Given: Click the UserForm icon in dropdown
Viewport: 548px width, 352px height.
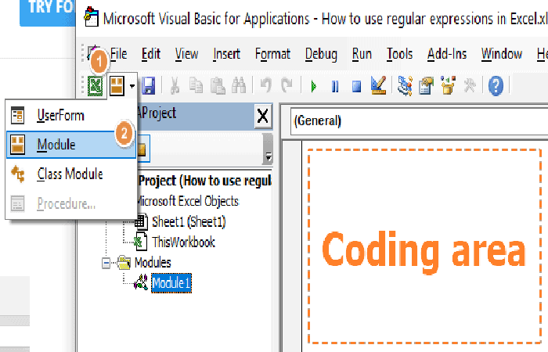Looking at the screenshot, I should coord(17,115).
